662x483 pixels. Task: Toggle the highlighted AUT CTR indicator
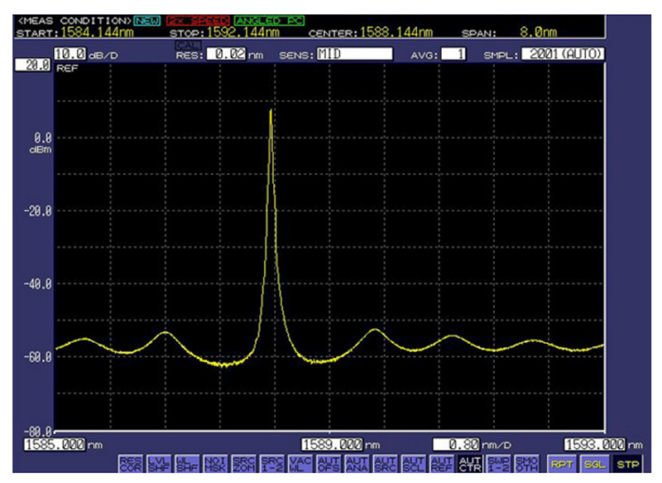point(468,464)
